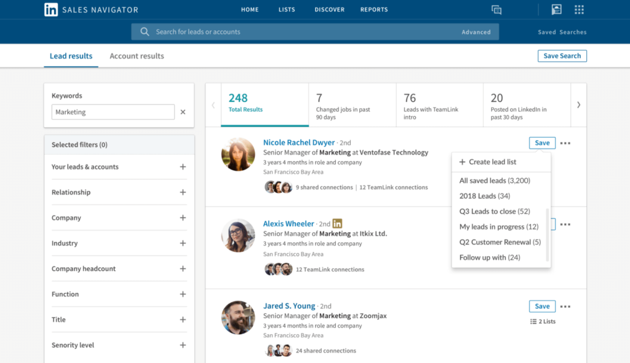Click the LinkedIn logo icon
The height and width of the screenshot is (363, 630).
pos(51,10)
